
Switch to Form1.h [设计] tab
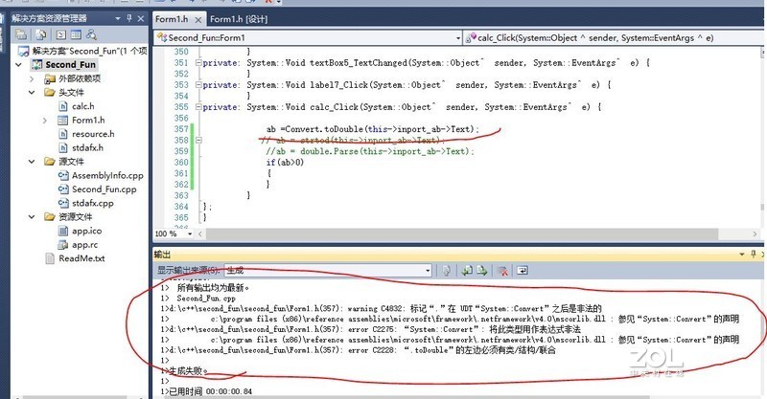tap(240, 18)
